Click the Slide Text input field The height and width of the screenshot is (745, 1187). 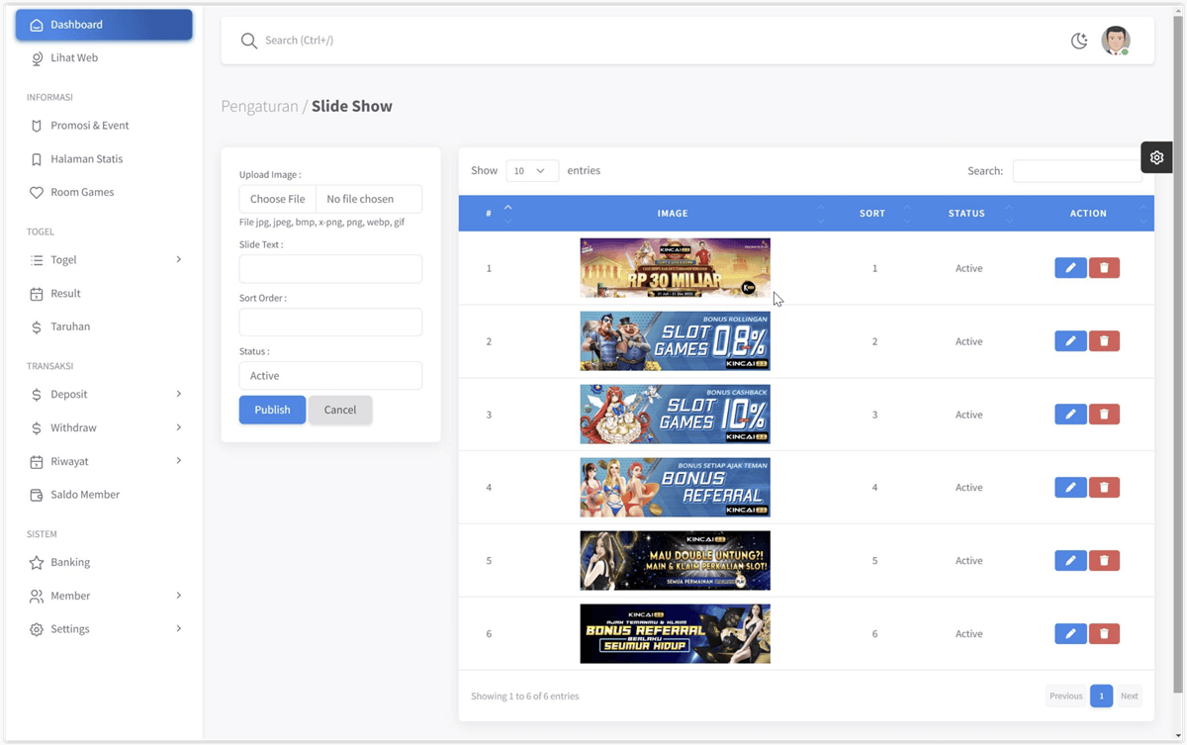330,269
